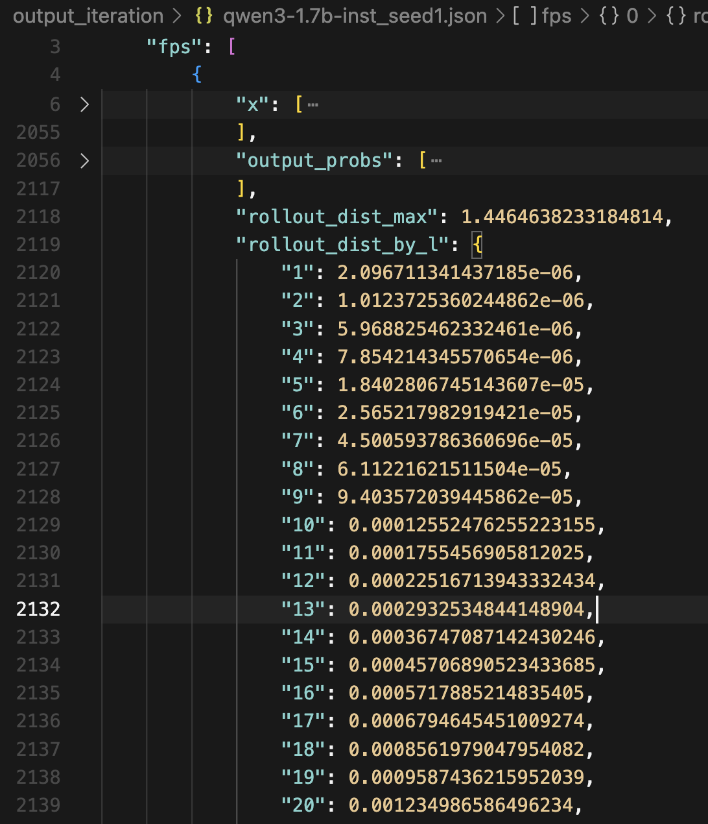Click the ellipsis after folded "output_probs" array

click(x=436, y=160)
